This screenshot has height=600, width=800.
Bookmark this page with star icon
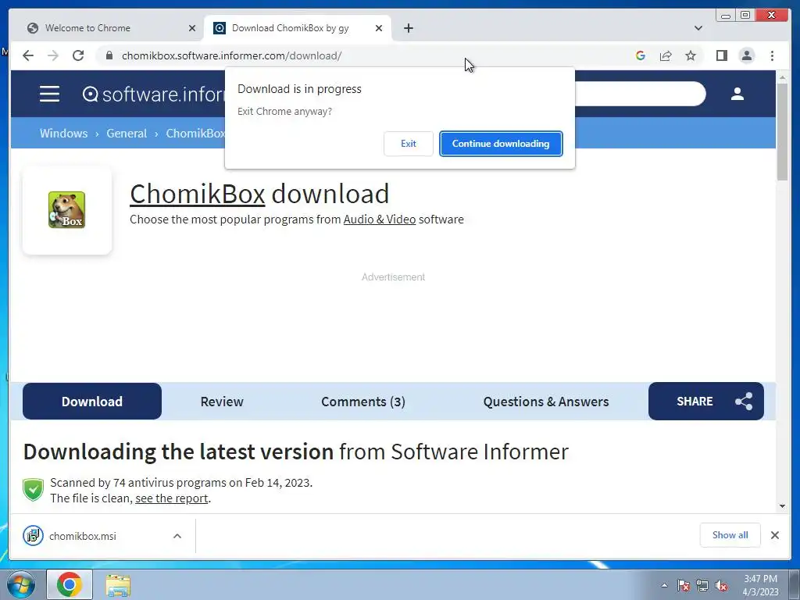[691, 55]
